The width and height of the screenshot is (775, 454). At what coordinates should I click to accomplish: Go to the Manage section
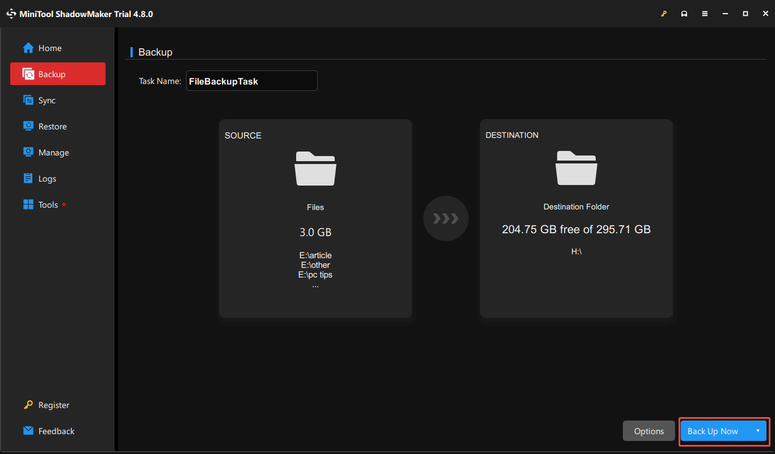[52, 152]
